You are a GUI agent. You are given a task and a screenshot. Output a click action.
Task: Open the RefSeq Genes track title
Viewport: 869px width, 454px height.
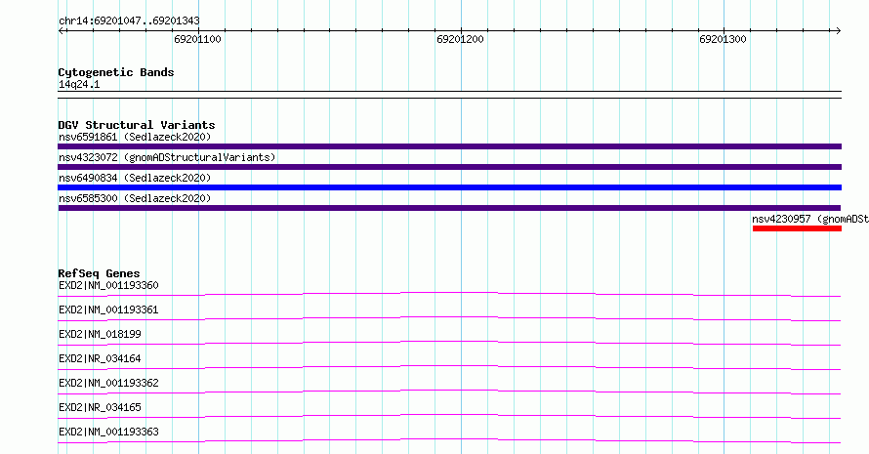pyautogui.click(x=99, y=273)
